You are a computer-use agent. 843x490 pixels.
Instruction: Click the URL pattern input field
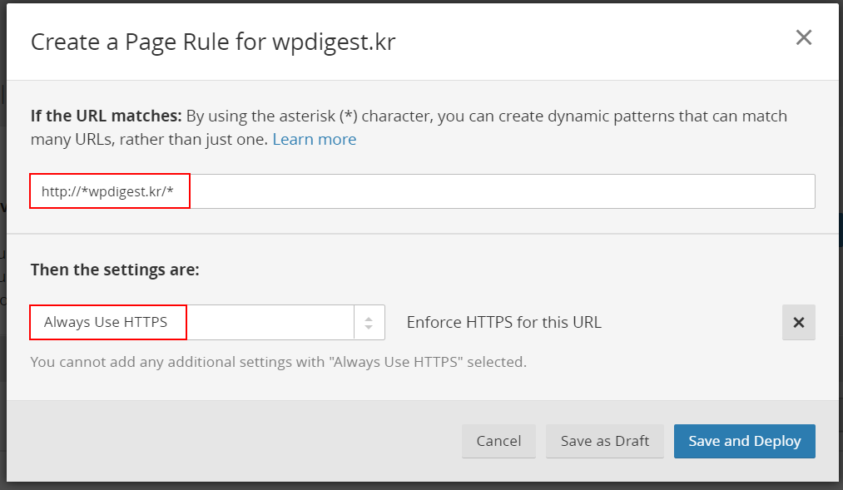(423, 191)
